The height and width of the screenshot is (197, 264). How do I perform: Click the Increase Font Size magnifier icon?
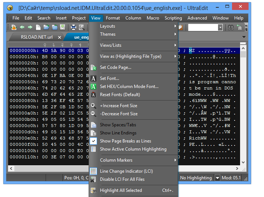click(x=93, y=106)
